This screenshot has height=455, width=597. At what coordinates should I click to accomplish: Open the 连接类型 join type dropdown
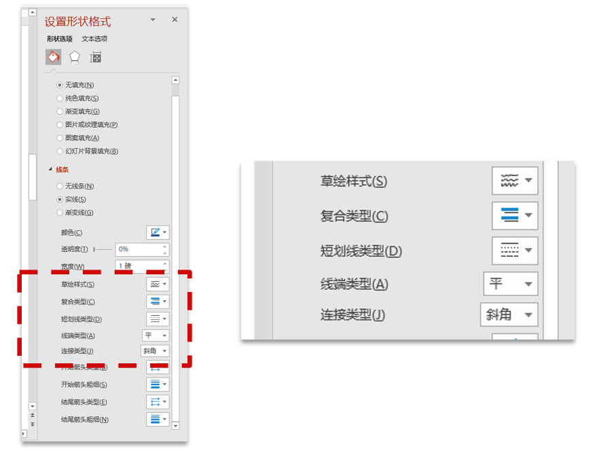[x=155, y=350]
